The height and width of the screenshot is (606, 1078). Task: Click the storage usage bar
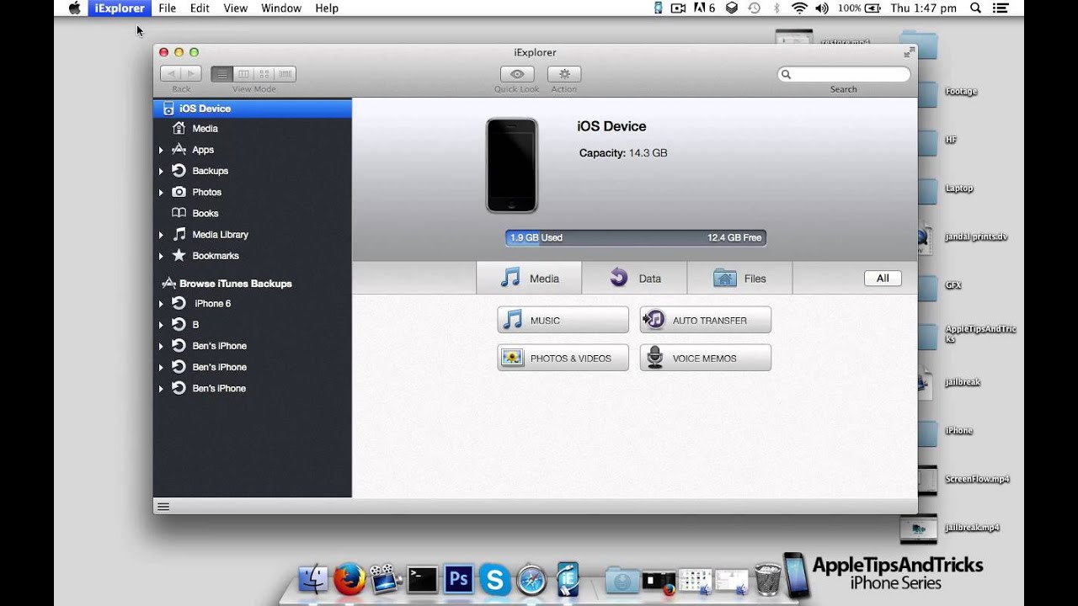coord(636,238)
